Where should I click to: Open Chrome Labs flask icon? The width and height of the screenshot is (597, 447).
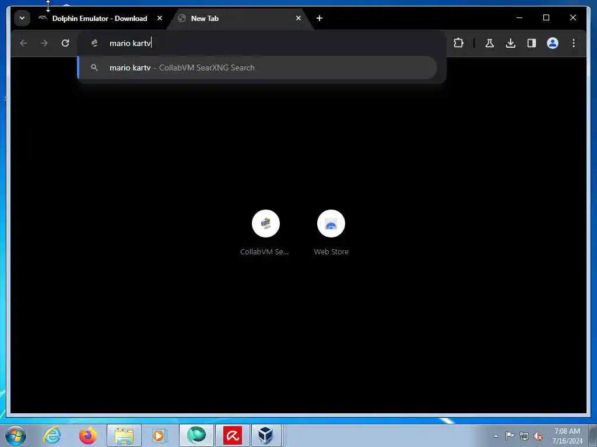pos(490,43)
